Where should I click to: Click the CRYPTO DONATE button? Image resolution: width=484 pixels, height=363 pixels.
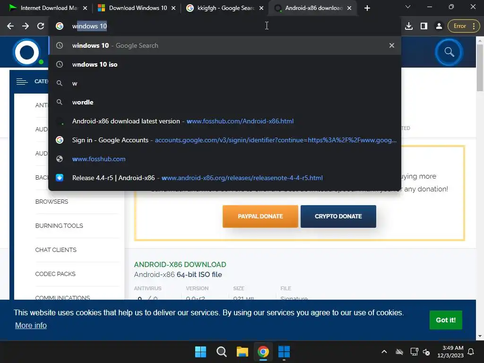(x=338, y=216)
